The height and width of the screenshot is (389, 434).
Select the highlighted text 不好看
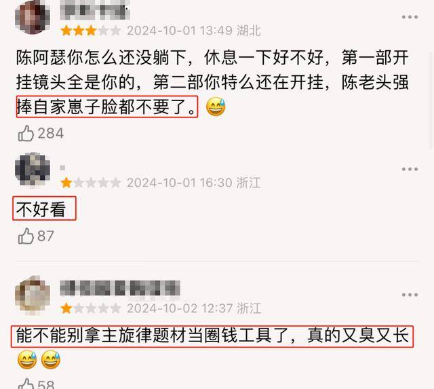tap(41, 209)
